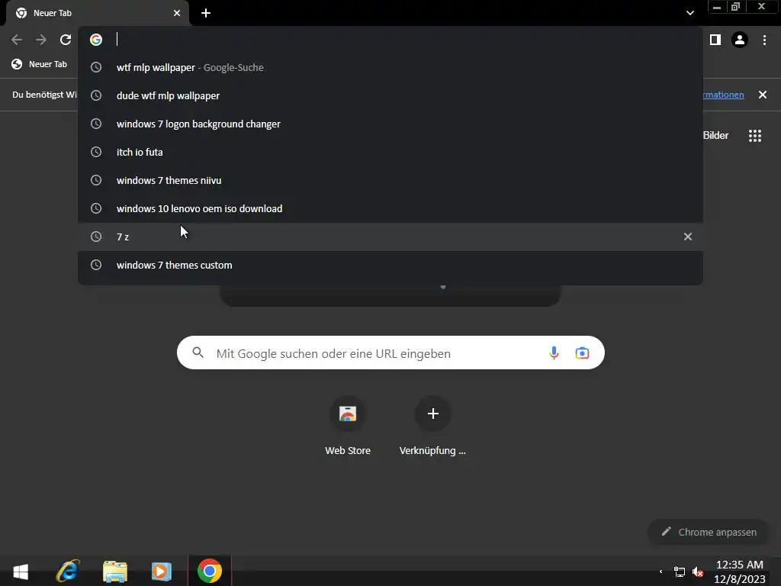The image size is (781, 586).
Task: Open a new tab with plus
Action: coord(206,13)
